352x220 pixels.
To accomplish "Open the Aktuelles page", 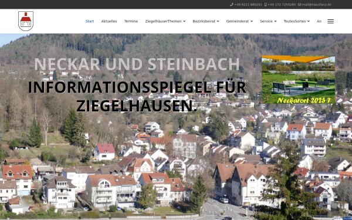I will [x=109, y=21].
